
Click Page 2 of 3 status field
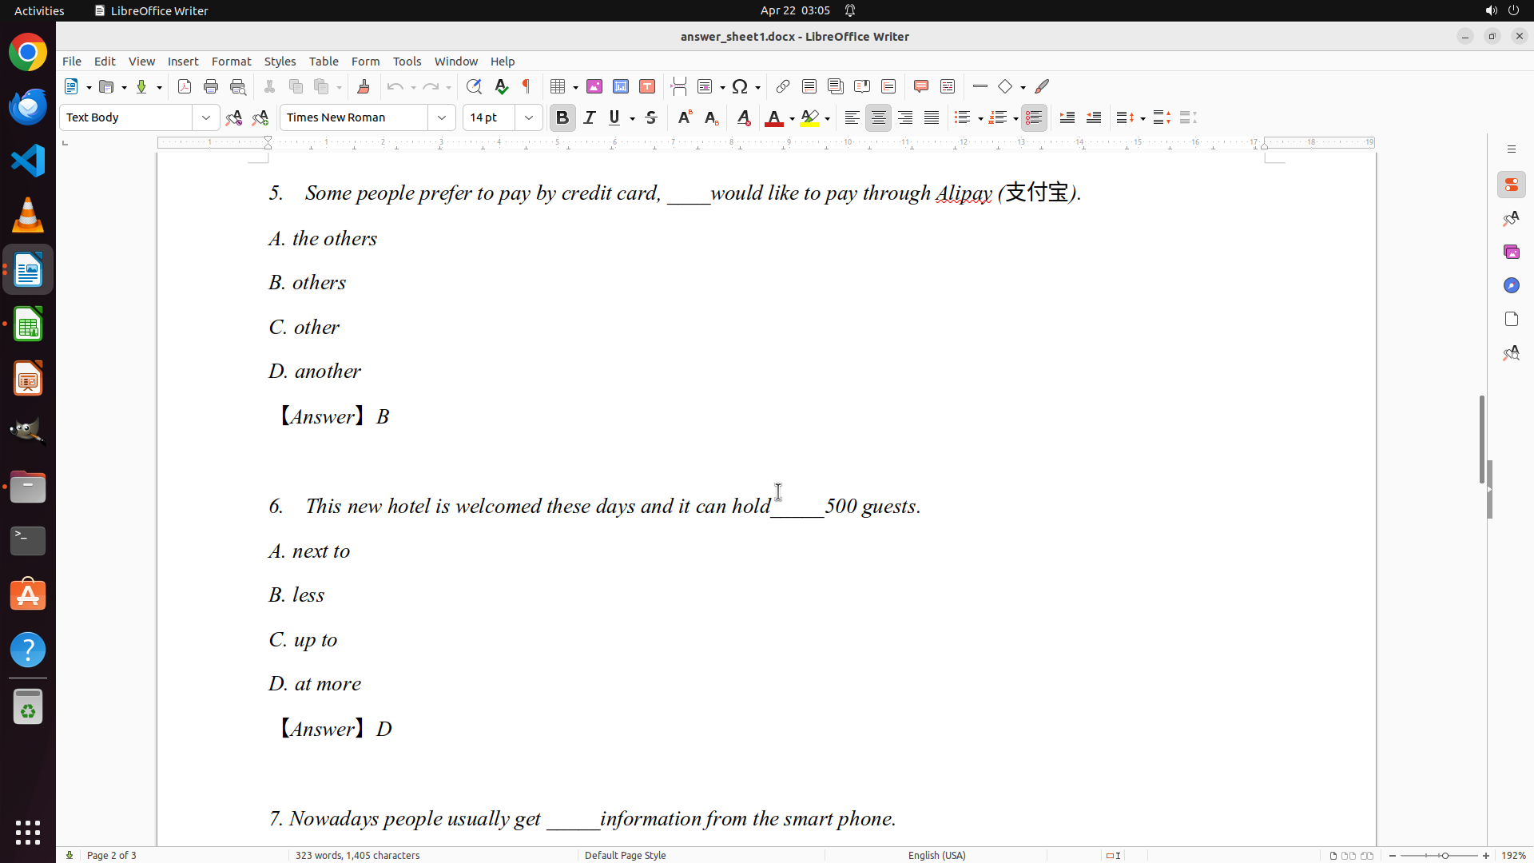pyautogui.click(x=112, y=855)
